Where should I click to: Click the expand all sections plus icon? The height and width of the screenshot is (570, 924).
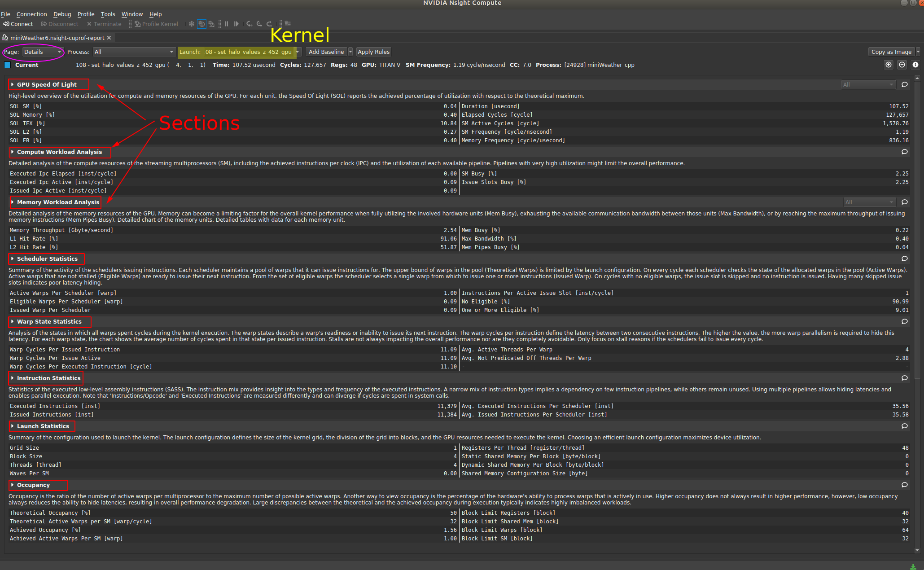pyautogui.click(x=888, y=65)
